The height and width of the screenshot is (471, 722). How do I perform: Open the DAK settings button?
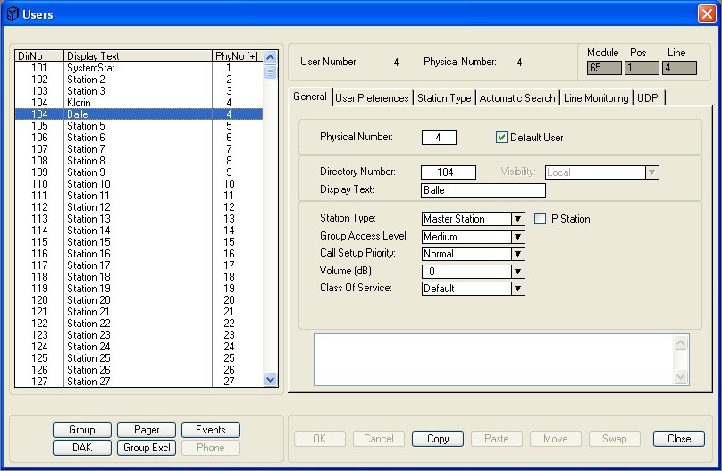pyautogui.click(x=82, y=448)
